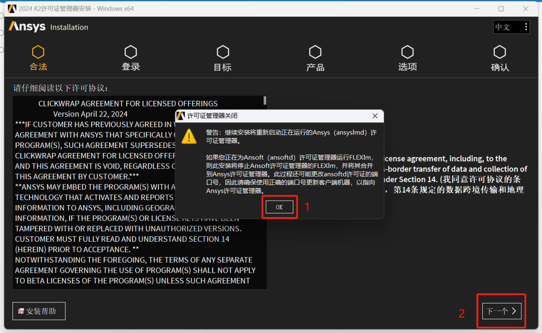
Task: Open 安装帮助 installation help
Action: [39, 311]
